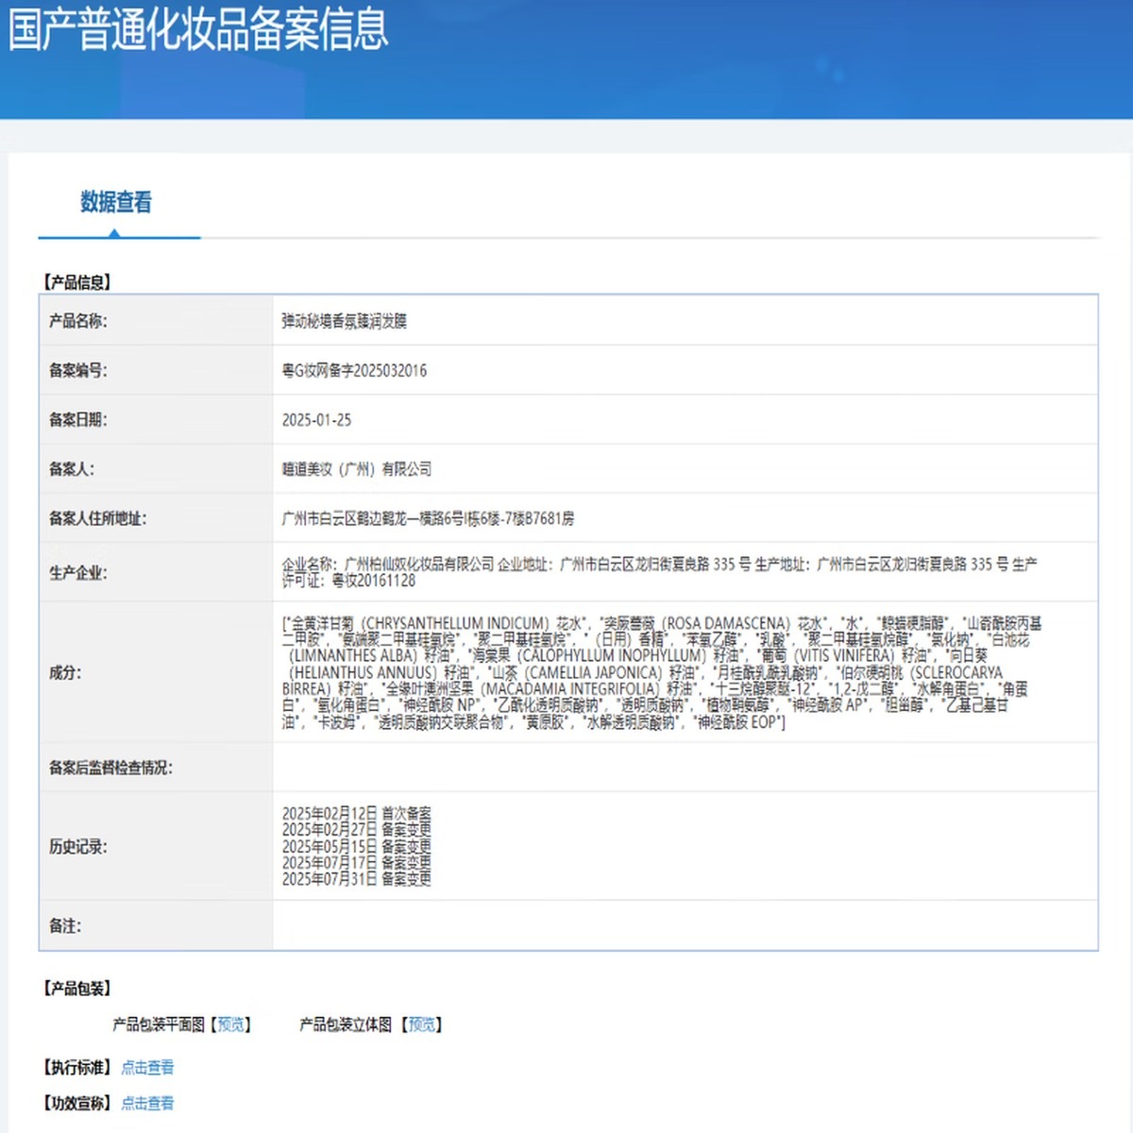The height and width of the screenshot is (1133, 1133).
Task: Click the registrant address value starting with 广州市白云区鹤边
Action: 428,518
